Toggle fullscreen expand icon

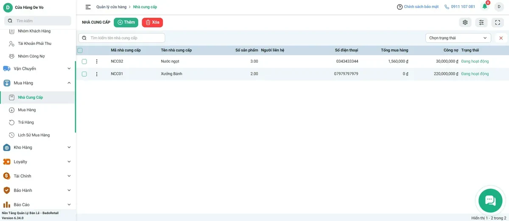498,22
